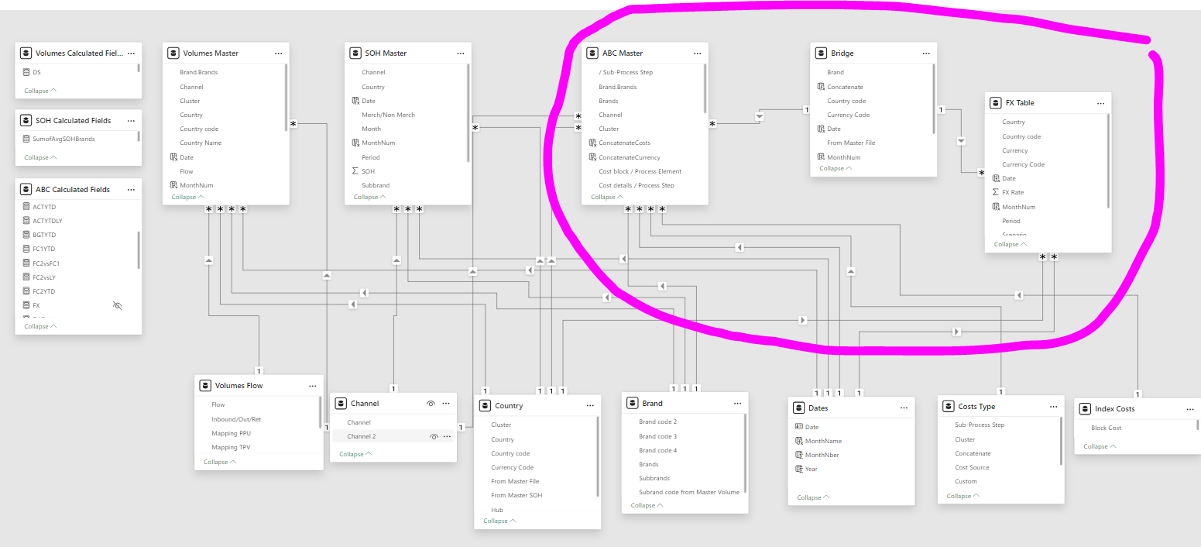The height and width of the screenshot is (547, 1201).
Task: Collapse the Dates table
Action: [x=813, y=497]
